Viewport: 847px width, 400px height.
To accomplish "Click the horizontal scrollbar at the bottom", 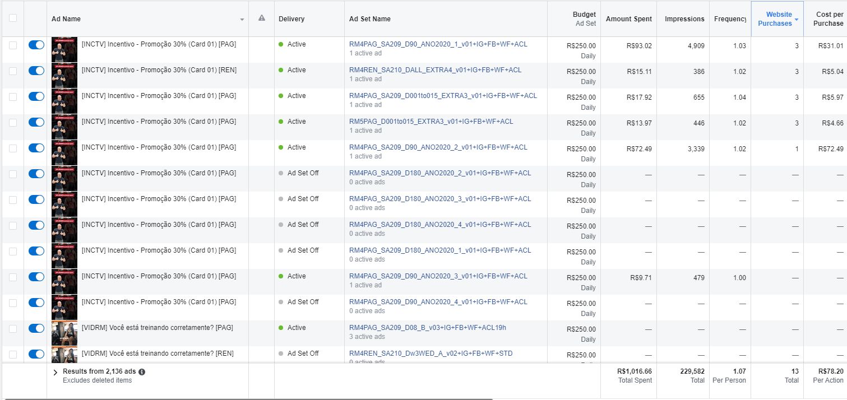I will pos(247,398).
